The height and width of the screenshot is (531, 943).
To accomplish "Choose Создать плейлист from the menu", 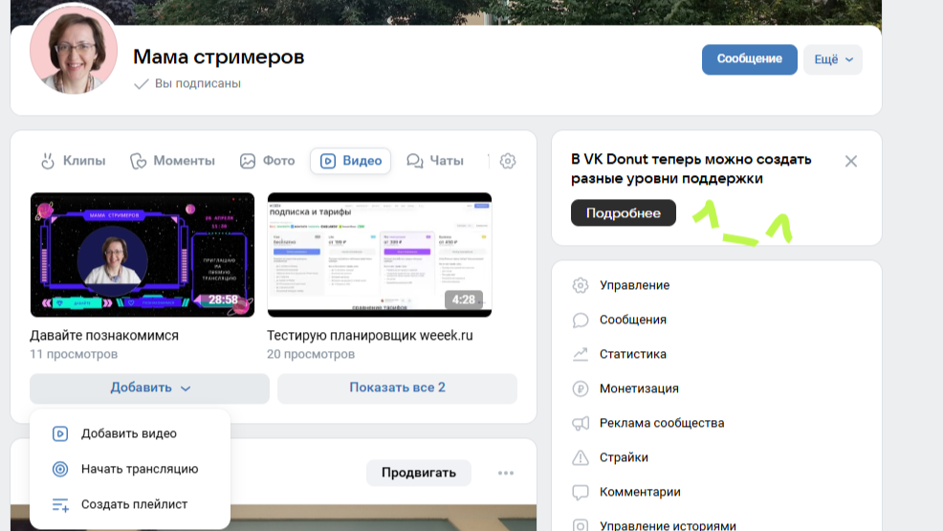I will [x=129, y=504].
